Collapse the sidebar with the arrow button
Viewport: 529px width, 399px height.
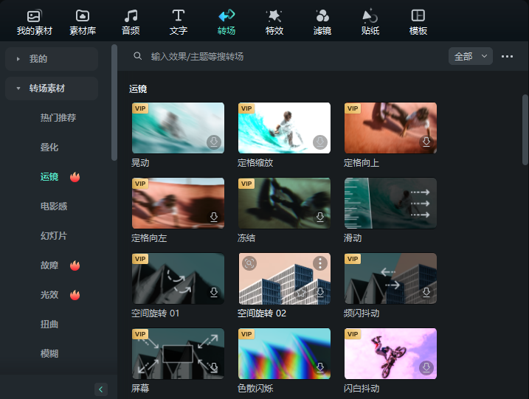[102, 389]
